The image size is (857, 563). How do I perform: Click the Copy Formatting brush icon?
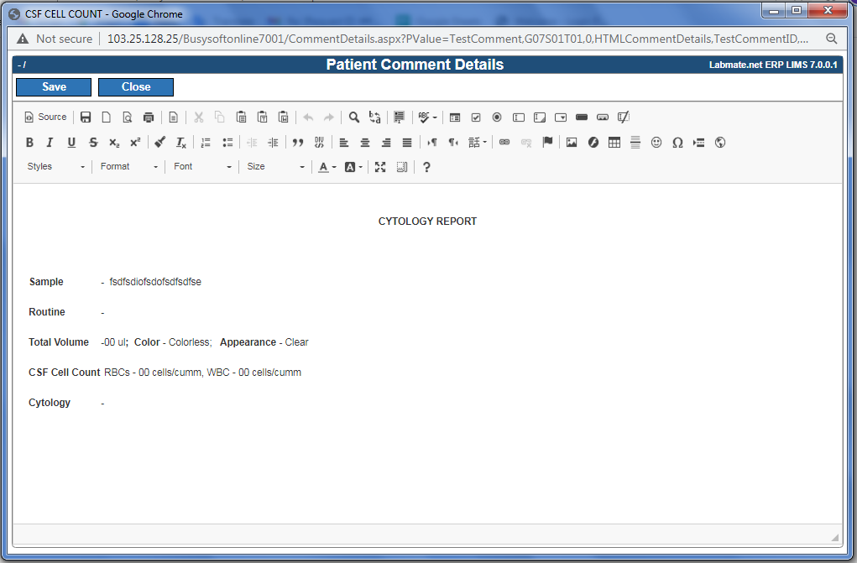[159, 143]
